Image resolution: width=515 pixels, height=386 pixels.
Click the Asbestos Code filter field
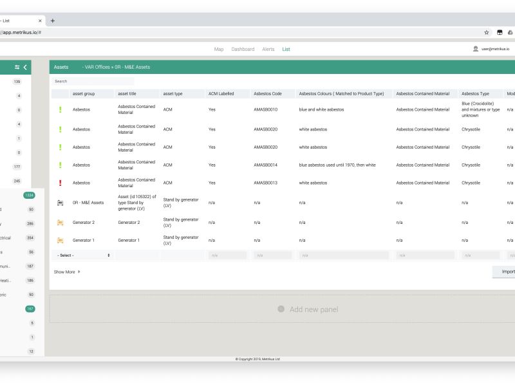point(272,255)
